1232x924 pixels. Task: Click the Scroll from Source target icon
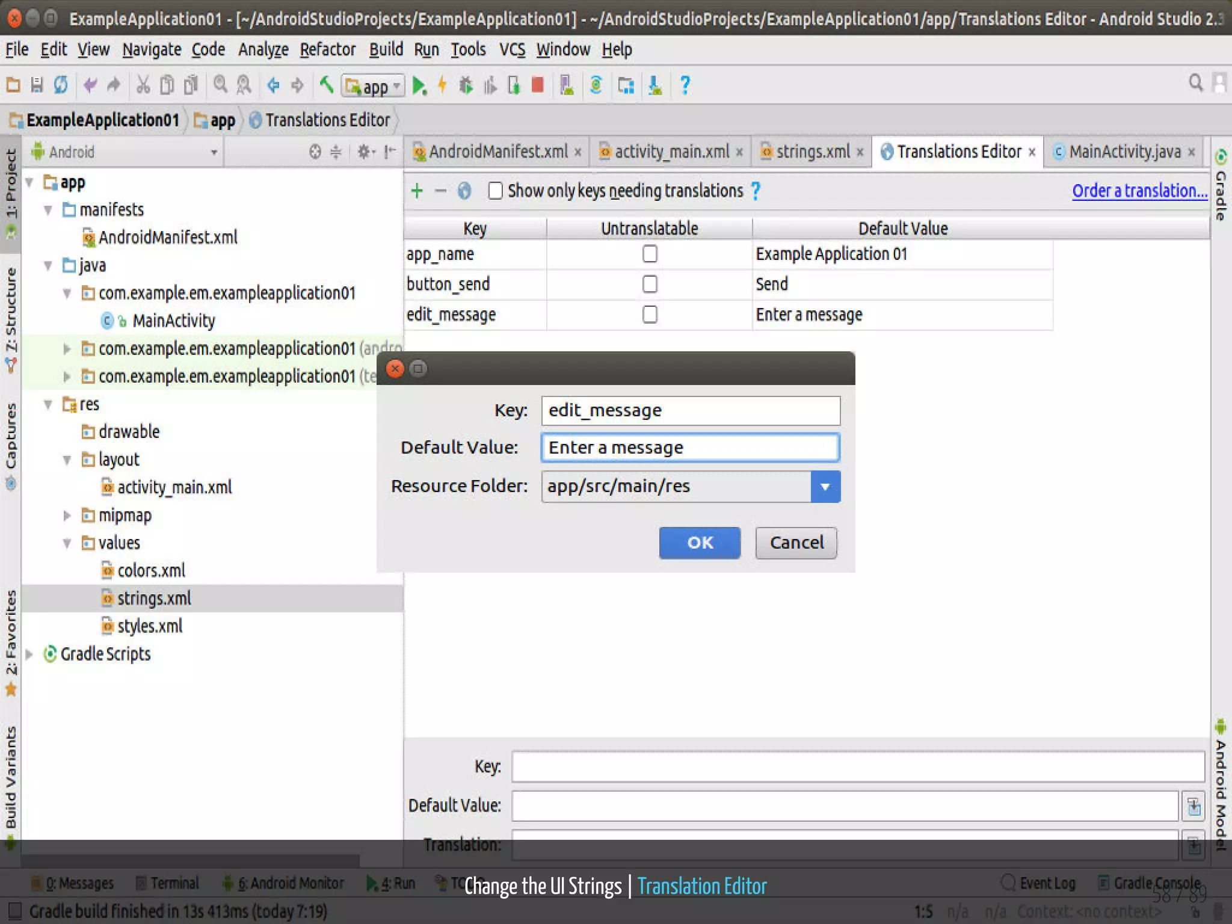[315, 152]
